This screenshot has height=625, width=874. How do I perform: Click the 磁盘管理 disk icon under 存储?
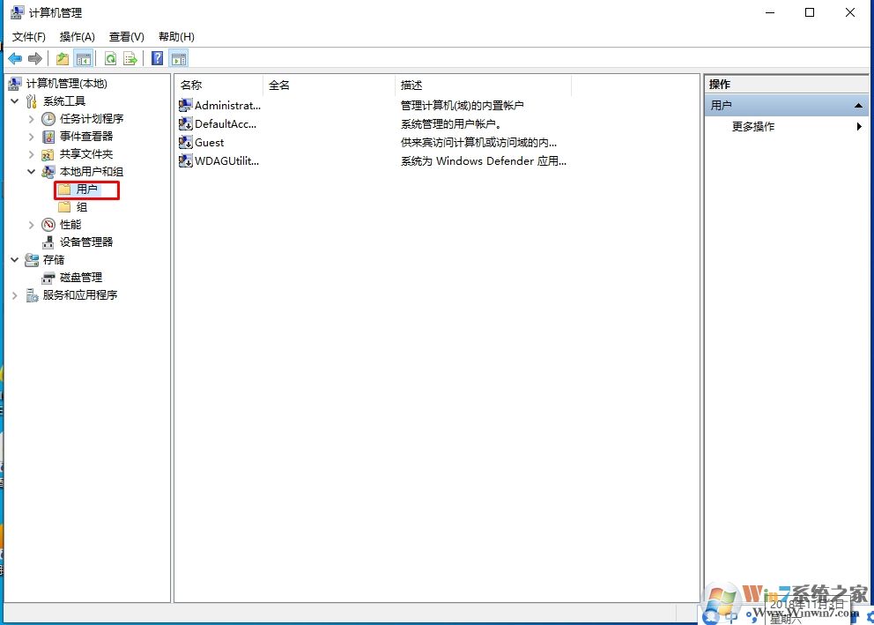pyautogui.click(x=48, y=277)
